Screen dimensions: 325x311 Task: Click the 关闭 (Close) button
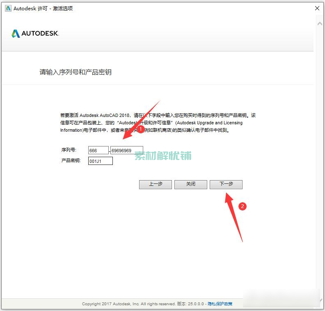pyautogui.click(x=191, y=184)
